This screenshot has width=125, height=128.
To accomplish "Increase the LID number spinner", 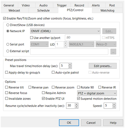I will [x=66, y=43].
